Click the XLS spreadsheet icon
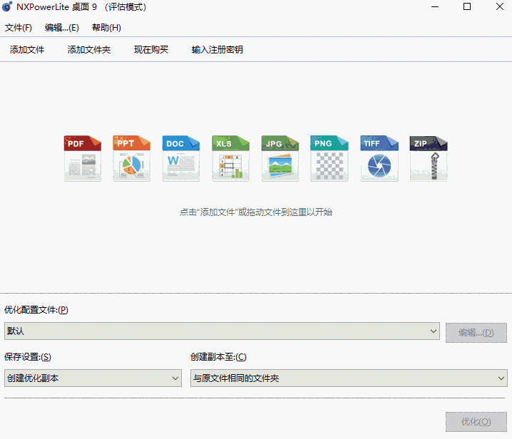The width and height of the screenshot is (512, 439). (x=230, y=157)
